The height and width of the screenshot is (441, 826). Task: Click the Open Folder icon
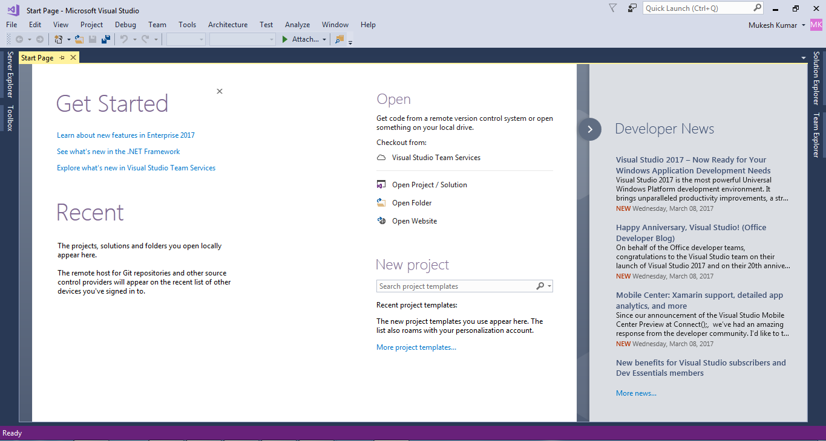pyautogui.click(x=381, y=203)
